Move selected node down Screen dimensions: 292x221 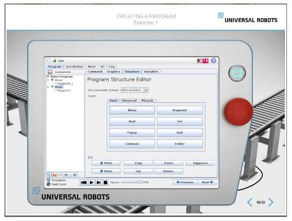[x=106, y=171]
